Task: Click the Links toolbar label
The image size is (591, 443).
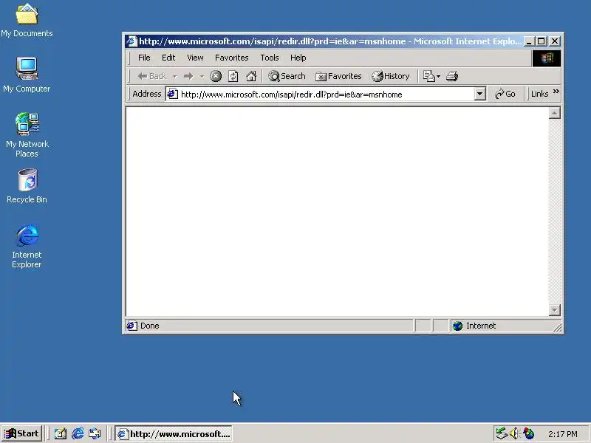Action: [x=539, y=94]
